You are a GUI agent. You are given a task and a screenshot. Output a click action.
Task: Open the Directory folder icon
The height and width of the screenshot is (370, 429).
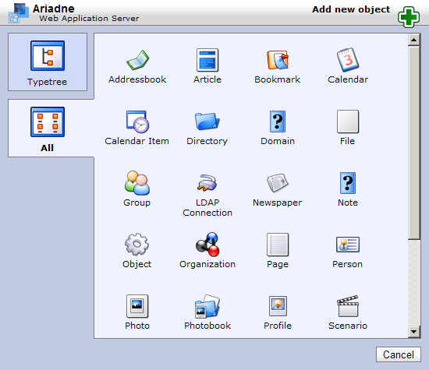tap(207, 121)
